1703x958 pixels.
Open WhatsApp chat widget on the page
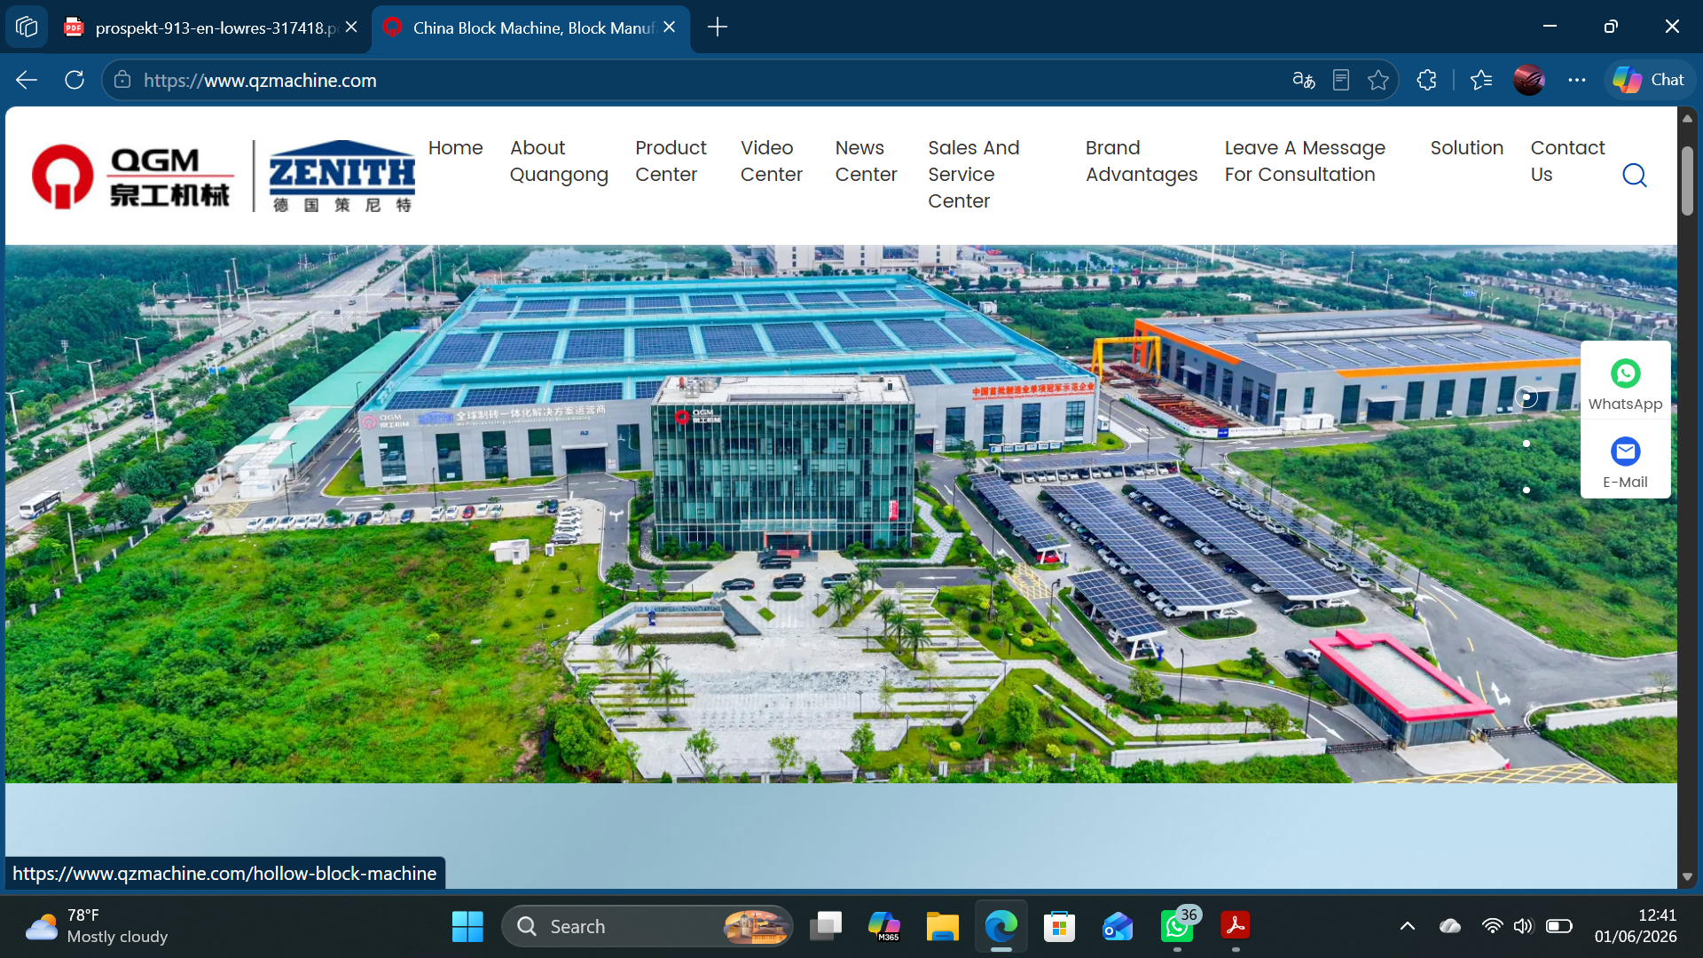(1625, 384)
